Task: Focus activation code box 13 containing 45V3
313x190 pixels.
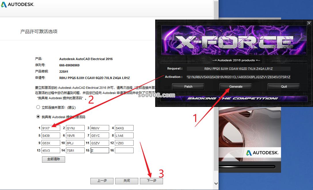Action: [51, 150]
